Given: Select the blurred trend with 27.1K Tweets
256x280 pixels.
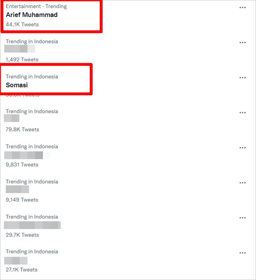Looking at the screenshot, I should [16, 261].
